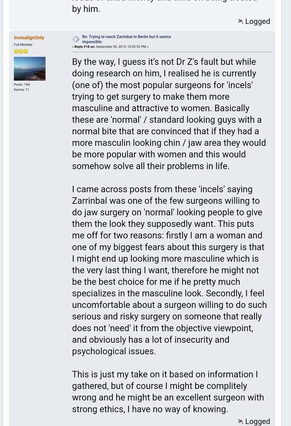Click InvisalignOnly's seascape avatar image
The image size is (291, 426).
29,69
